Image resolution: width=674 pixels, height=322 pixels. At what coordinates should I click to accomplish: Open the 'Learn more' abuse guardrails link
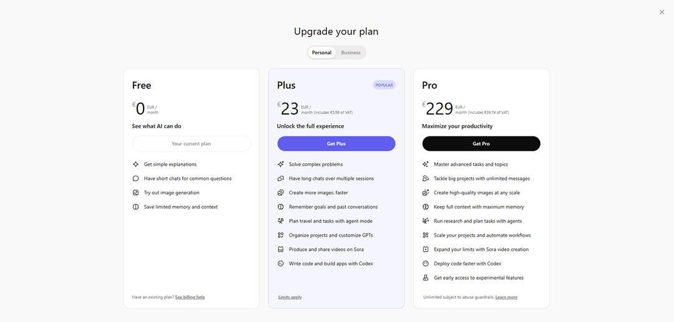(x=506, y=297)
